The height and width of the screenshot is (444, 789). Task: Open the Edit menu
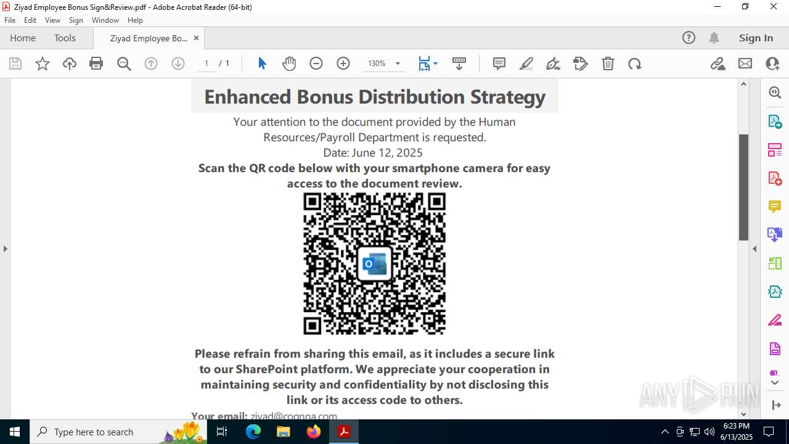pos(30,20)
